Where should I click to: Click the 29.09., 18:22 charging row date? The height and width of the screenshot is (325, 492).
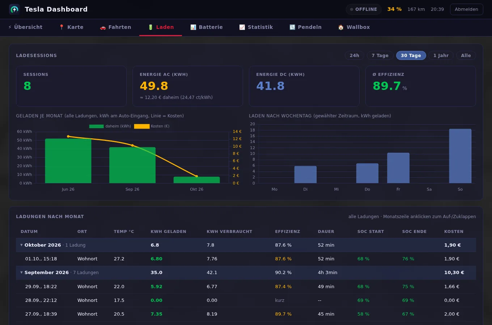(x=41, y=287)
